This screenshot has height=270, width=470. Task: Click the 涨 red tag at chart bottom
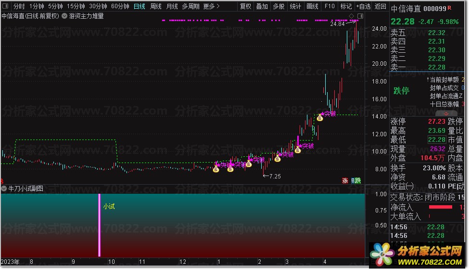coord(345,181)
